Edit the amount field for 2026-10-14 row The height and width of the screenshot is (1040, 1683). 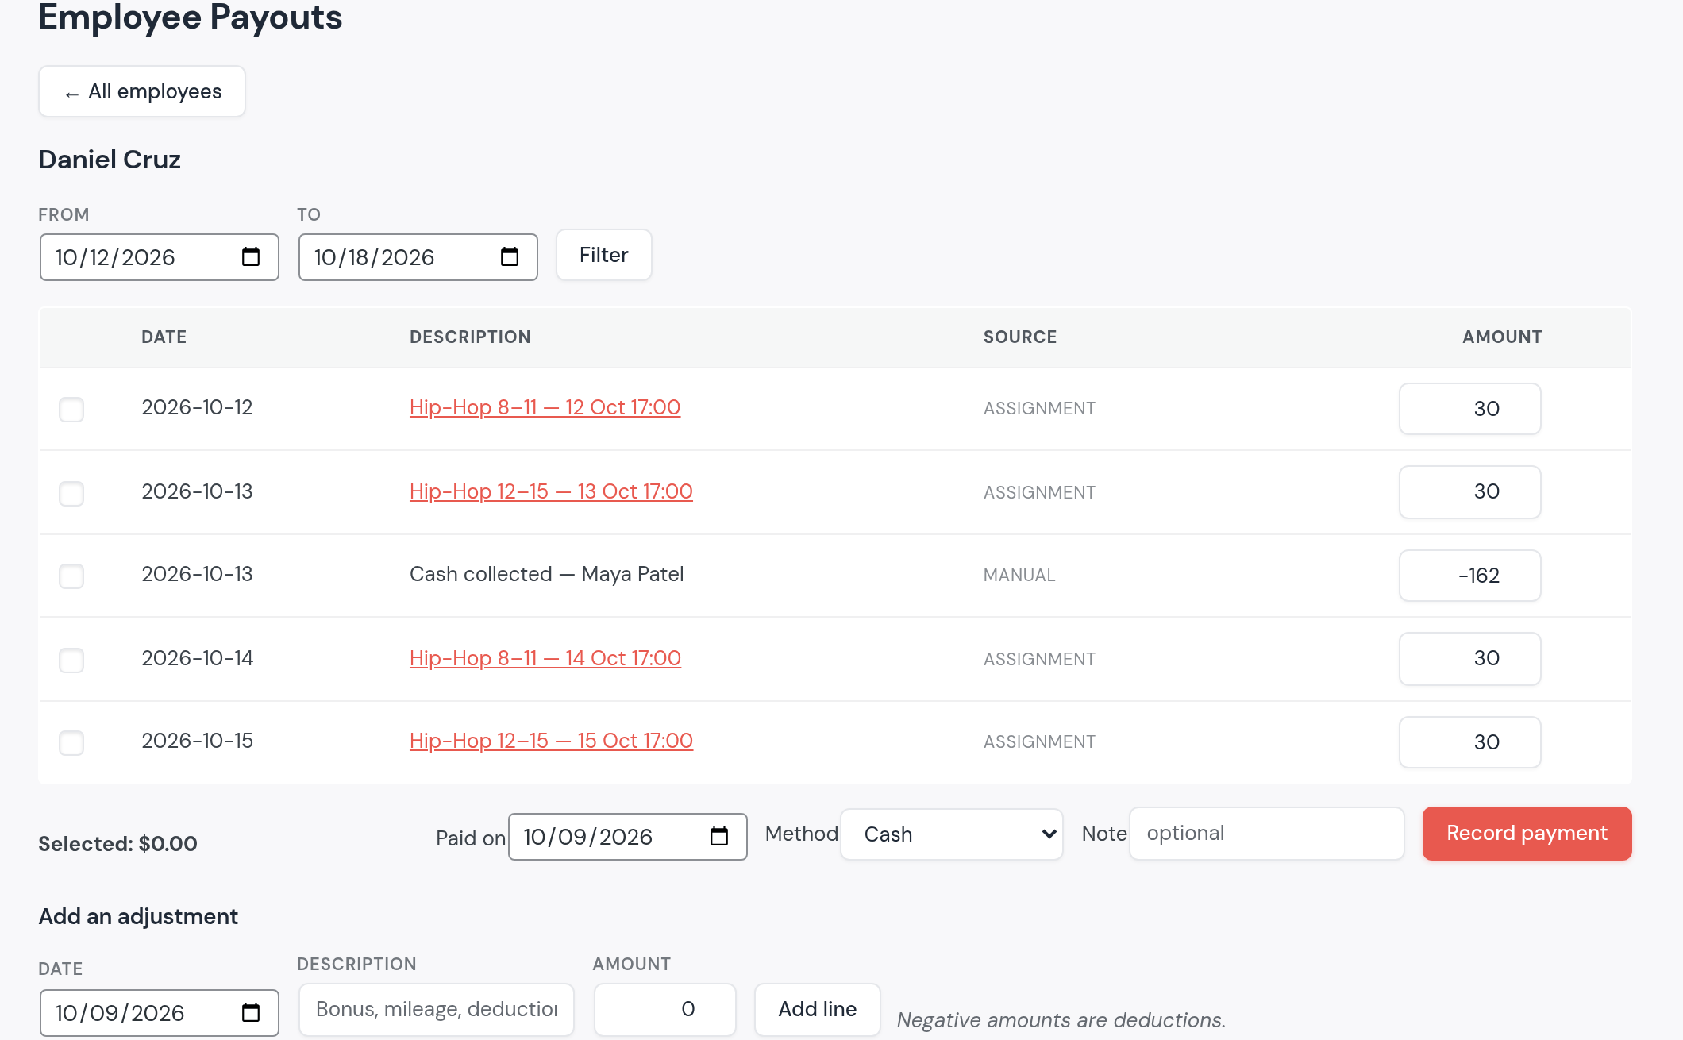pyautogui.click(x=1470, y=658)
